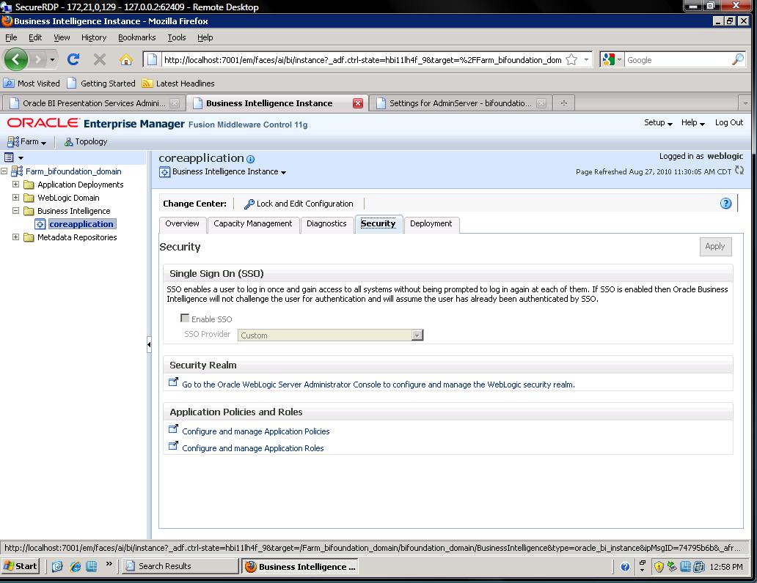Bookmark this page with the star icon

click(571, 60)
